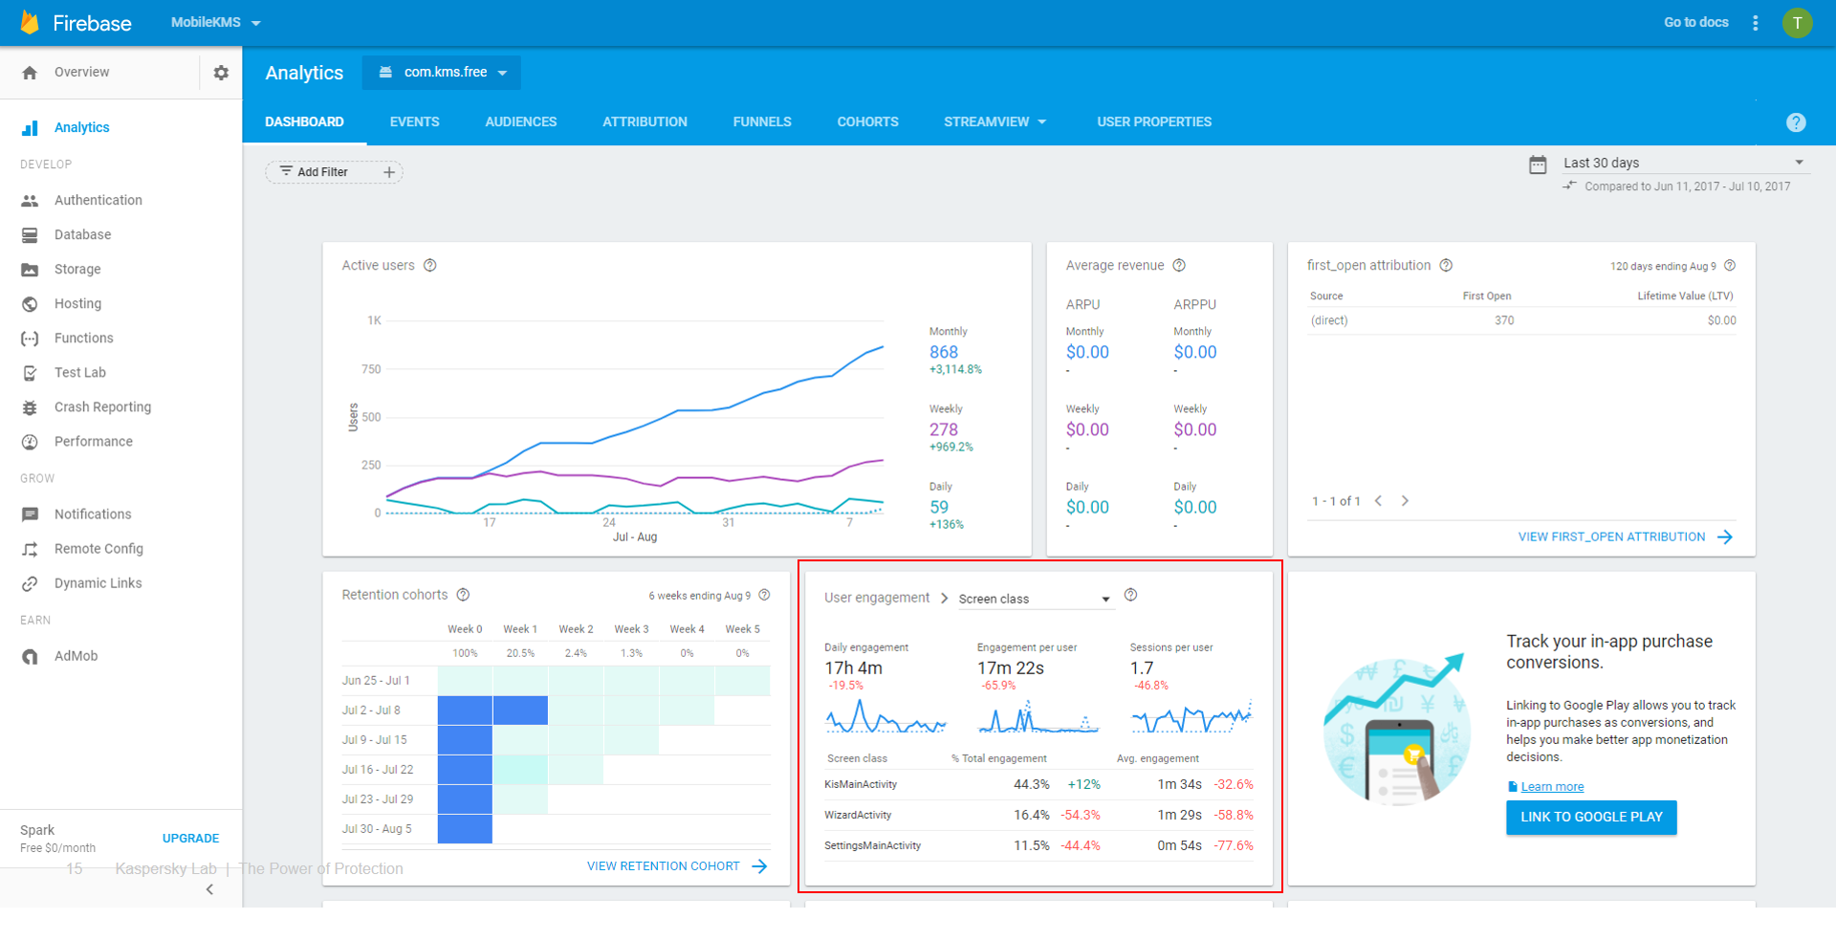The width and height of the screenshot is (1836, 941).
Task: Click the Average revenue help icon
Action: coord(1179,265)
